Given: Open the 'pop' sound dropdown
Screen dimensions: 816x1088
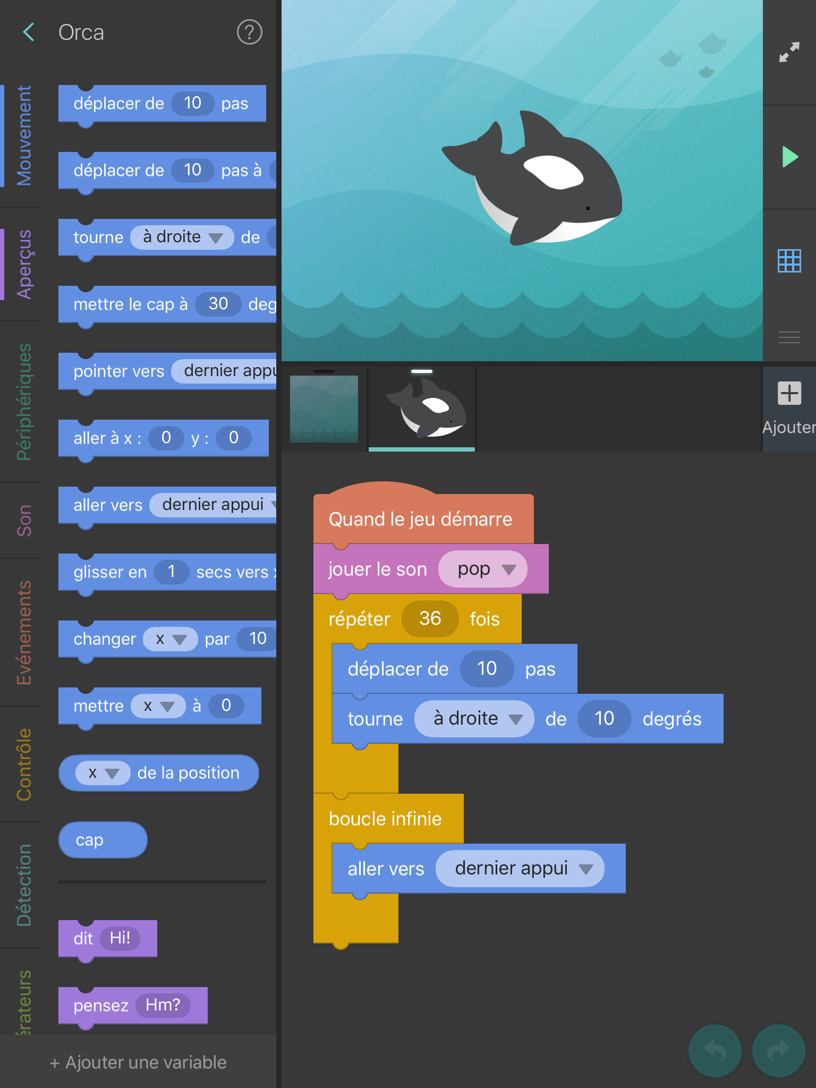Looking at the screenshot, I should (508, 569).
